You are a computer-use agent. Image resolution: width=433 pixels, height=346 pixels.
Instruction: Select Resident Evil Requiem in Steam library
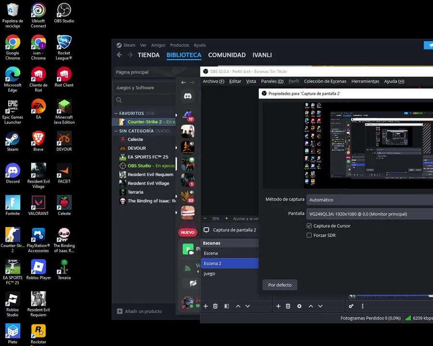click(146, 174)
